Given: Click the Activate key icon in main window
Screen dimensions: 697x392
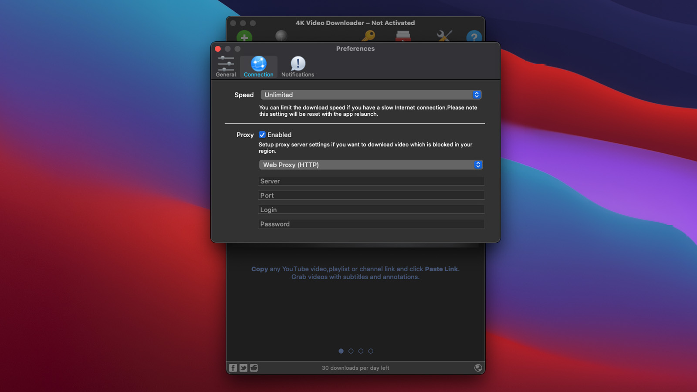Looking at the screenshot, I should [369, 36].
